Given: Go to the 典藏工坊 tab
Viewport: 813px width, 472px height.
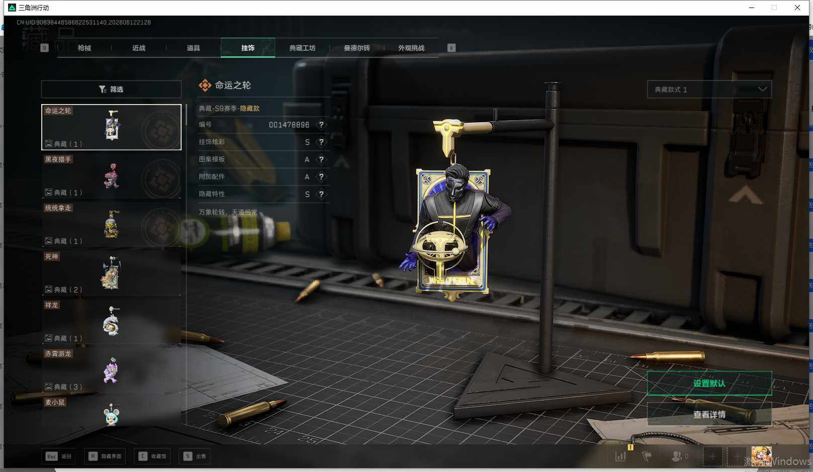Looking at the screenshot, I should (302, 48).
